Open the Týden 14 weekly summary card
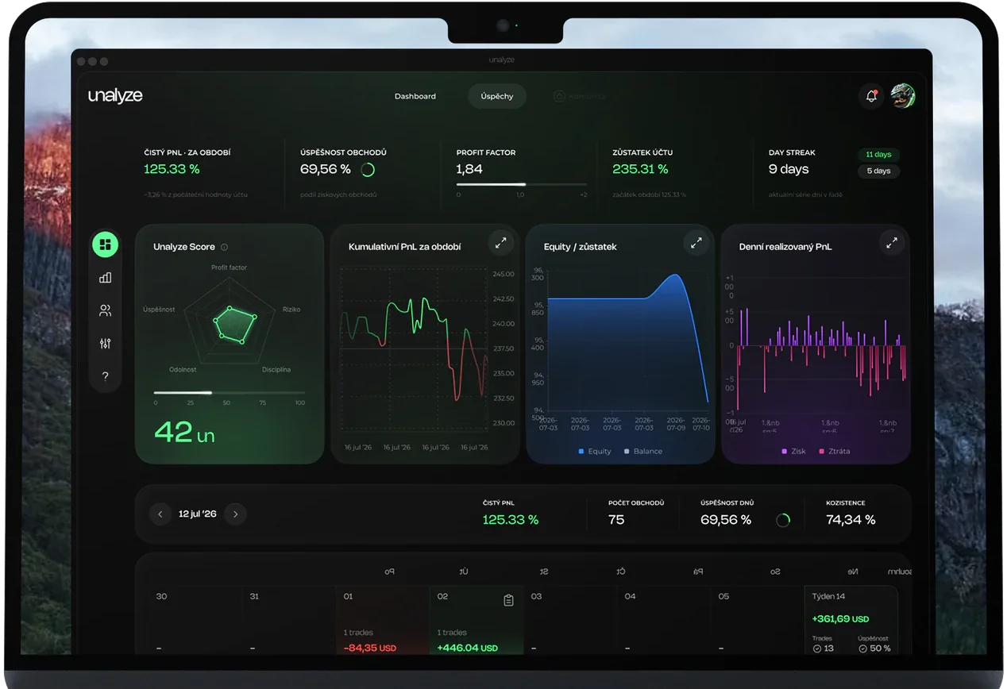Image resolution: width=1007 pixels, height=689 pixels. 851,621
